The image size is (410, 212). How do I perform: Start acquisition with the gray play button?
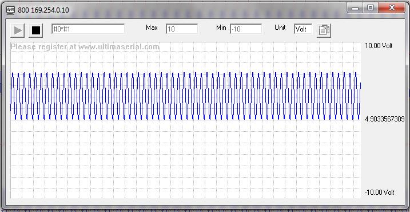click(18, 30)
